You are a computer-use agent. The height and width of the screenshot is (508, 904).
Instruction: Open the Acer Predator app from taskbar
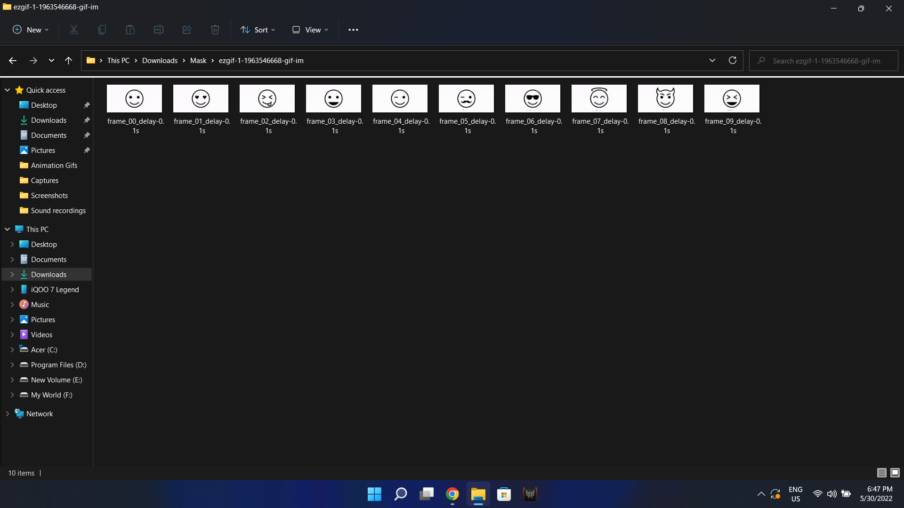point(530,494)
